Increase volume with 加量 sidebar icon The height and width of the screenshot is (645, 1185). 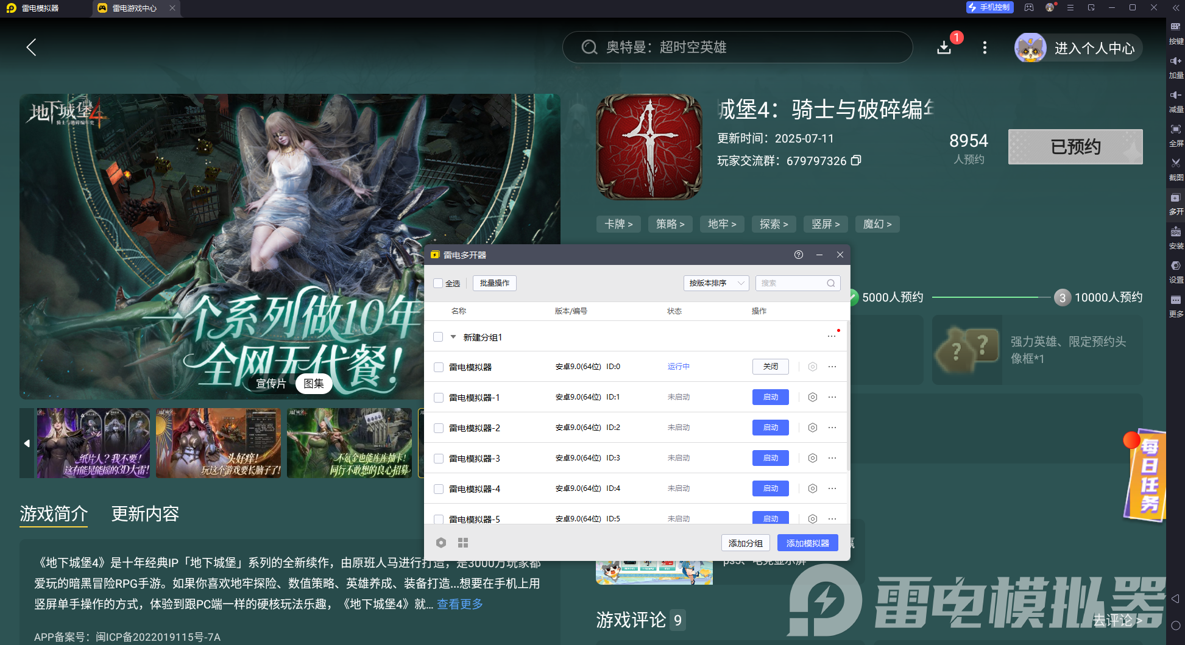(1176, 66)
